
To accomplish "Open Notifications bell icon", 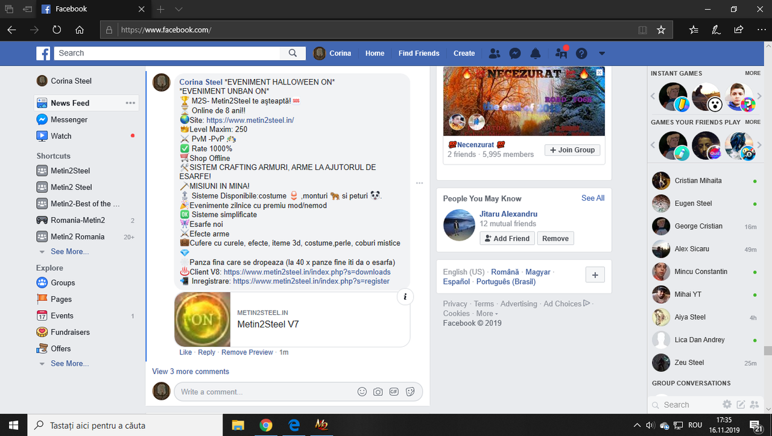I will click(x=536, y=53).
